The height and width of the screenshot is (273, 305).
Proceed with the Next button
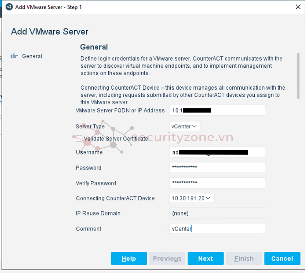coord(206,258)
